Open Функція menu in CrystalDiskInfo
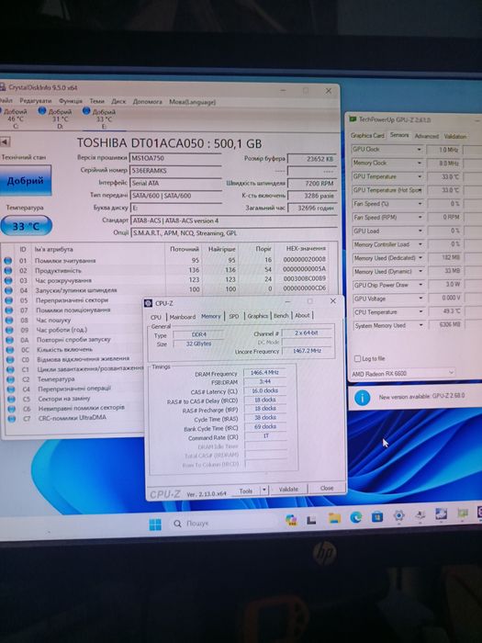The width and height of the screenshot is (482, 643). 71,101
